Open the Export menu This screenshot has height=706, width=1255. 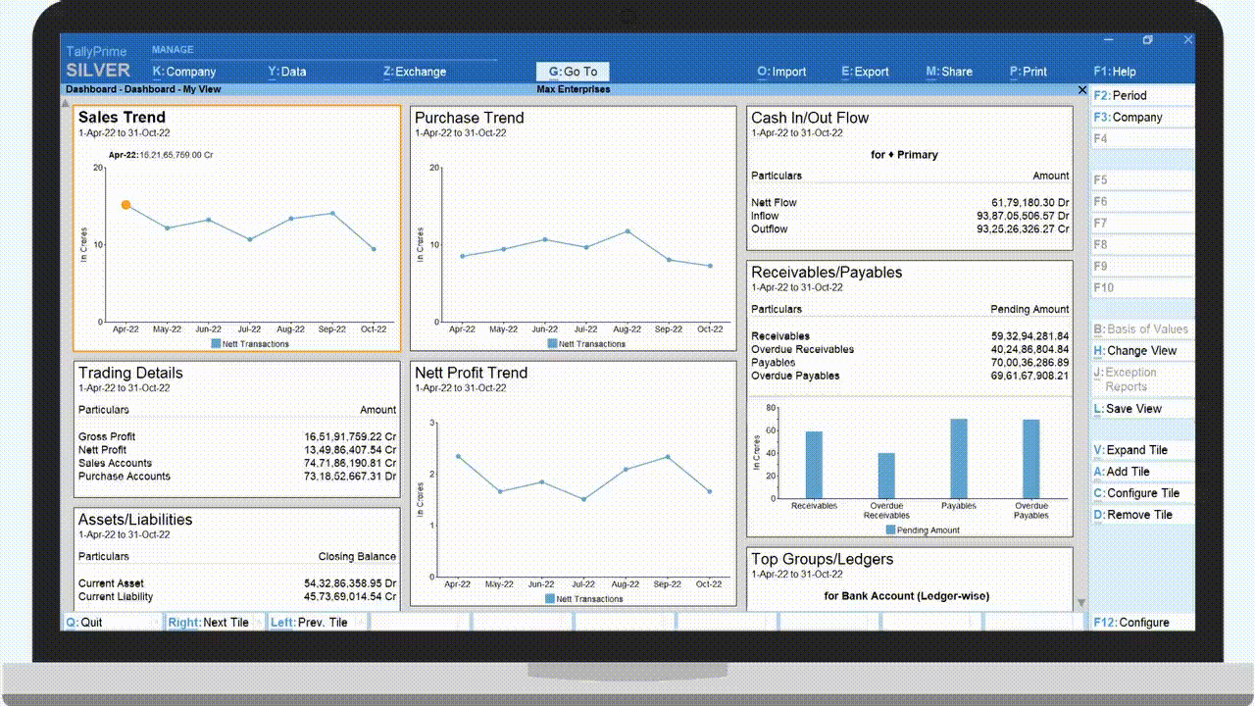click(865, 72)
